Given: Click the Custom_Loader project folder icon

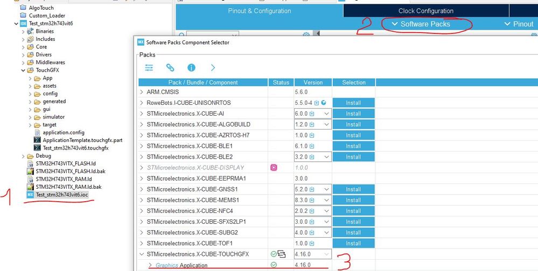Looking at the screenshot, I should [23, 16].
